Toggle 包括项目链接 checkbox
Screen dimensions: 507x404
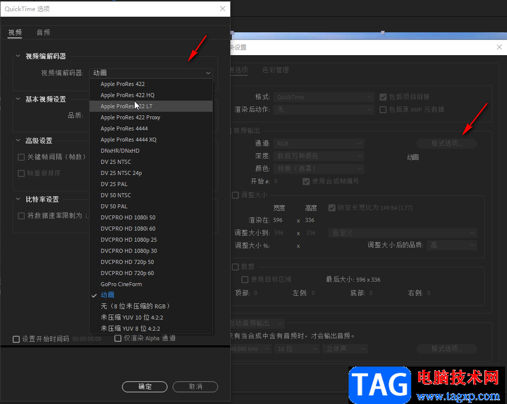[383, 97]
